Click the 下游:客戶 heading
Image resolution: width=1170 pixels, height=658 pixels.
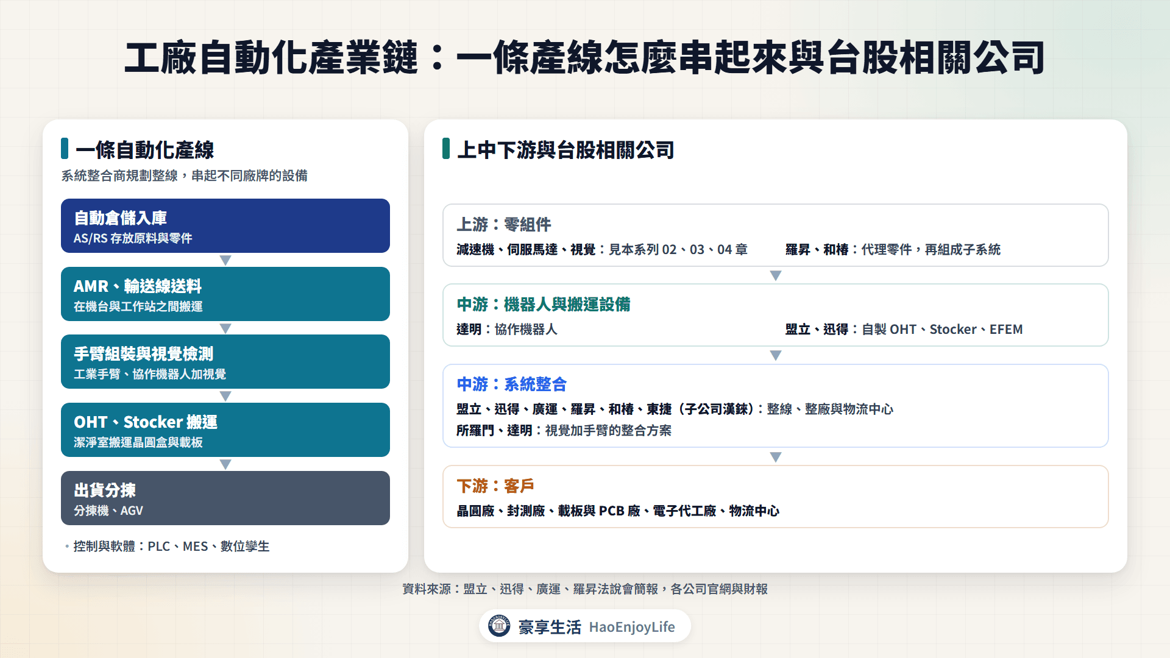pos(495,486)
